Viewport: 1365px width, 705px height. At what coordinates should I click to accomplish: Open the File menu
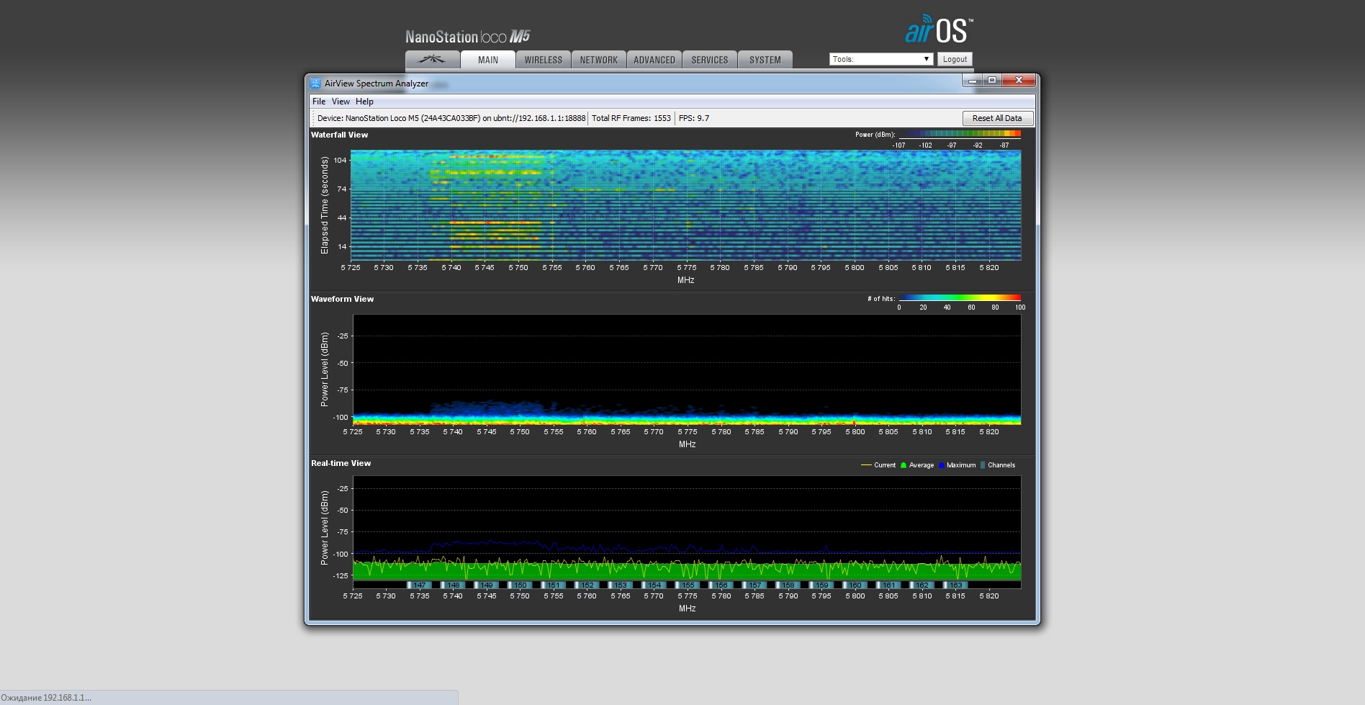coord(319,102)
